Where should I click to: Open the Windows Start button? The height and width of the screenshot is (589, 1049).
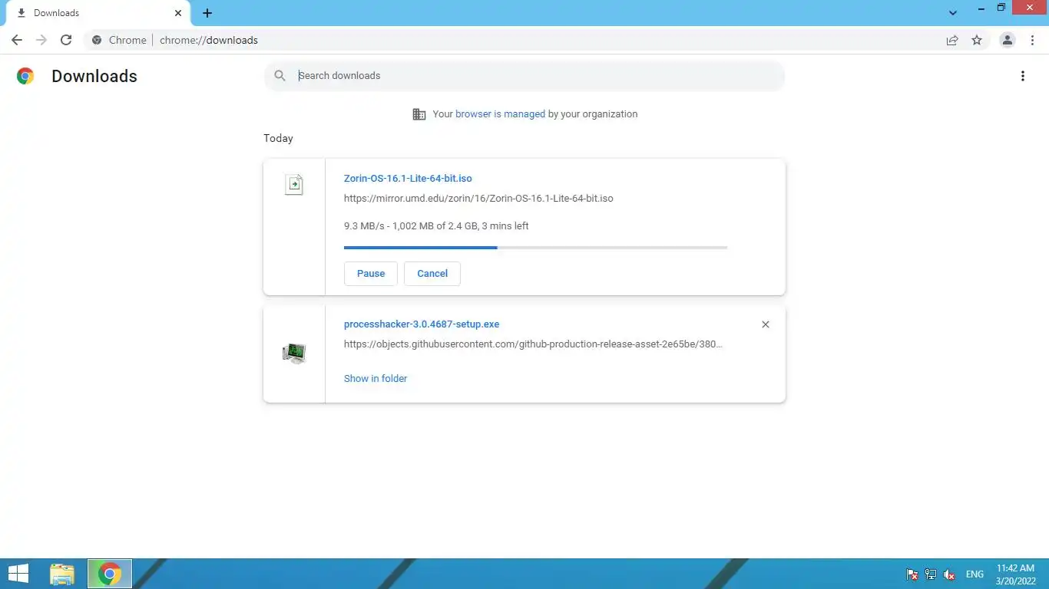(x=18, y=574)
